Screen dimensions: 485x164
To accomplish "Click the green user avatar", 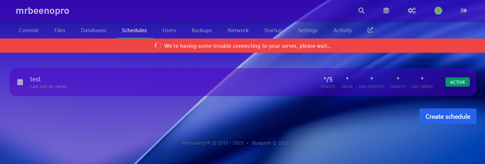I will 438,11.
